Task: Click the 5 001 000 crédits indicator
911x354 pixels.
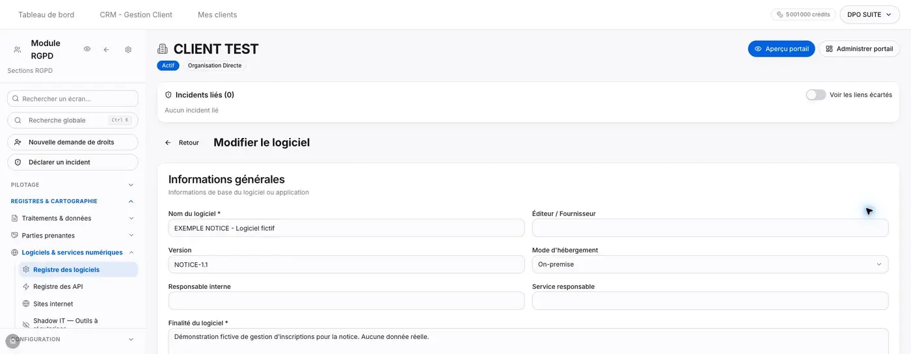Action: 804,14
